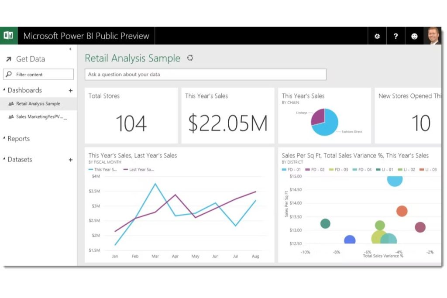Open settings gear in top bar
Image resolution: width=447 pixels, height=298 pixels.
[x=377, y=36]
